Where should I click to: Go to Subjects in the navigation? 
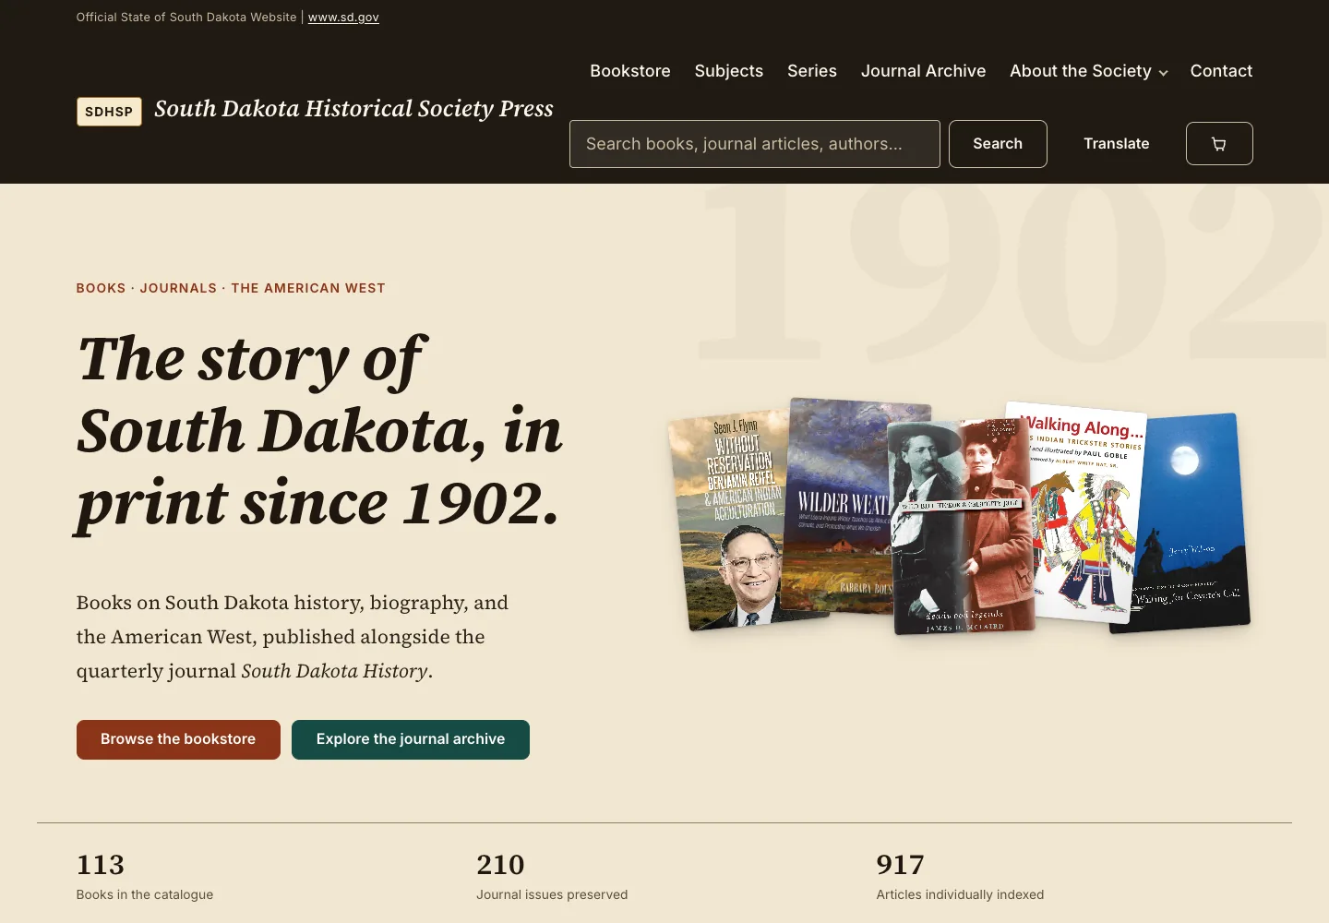click(729, 71)
